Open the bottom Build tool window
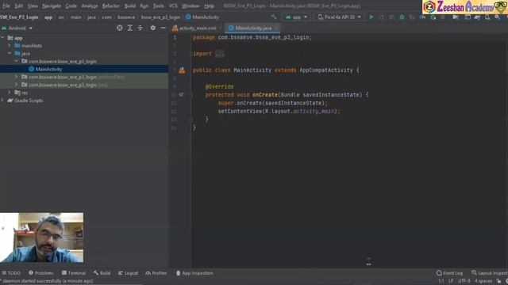Image resolution: width=508 pixels, height=285 pixels. coord(102,273)
